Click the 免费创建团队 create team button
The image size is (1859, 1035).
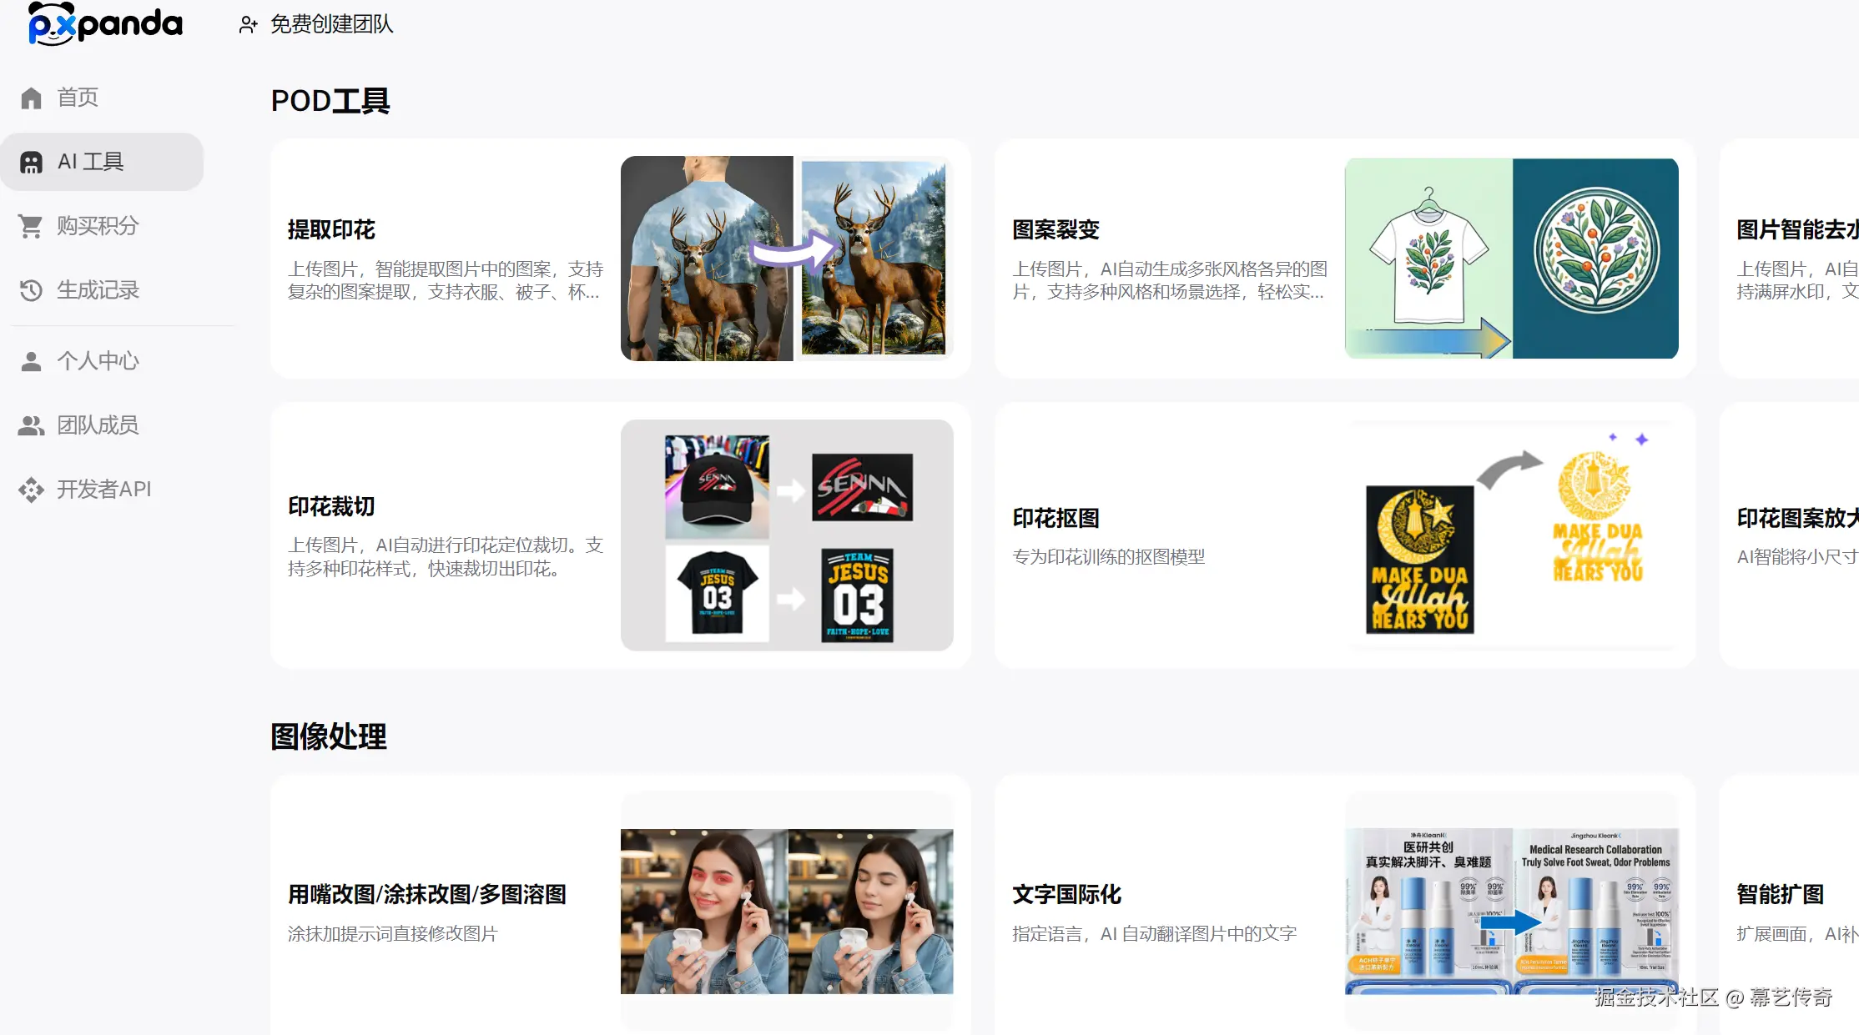point(315,24)
